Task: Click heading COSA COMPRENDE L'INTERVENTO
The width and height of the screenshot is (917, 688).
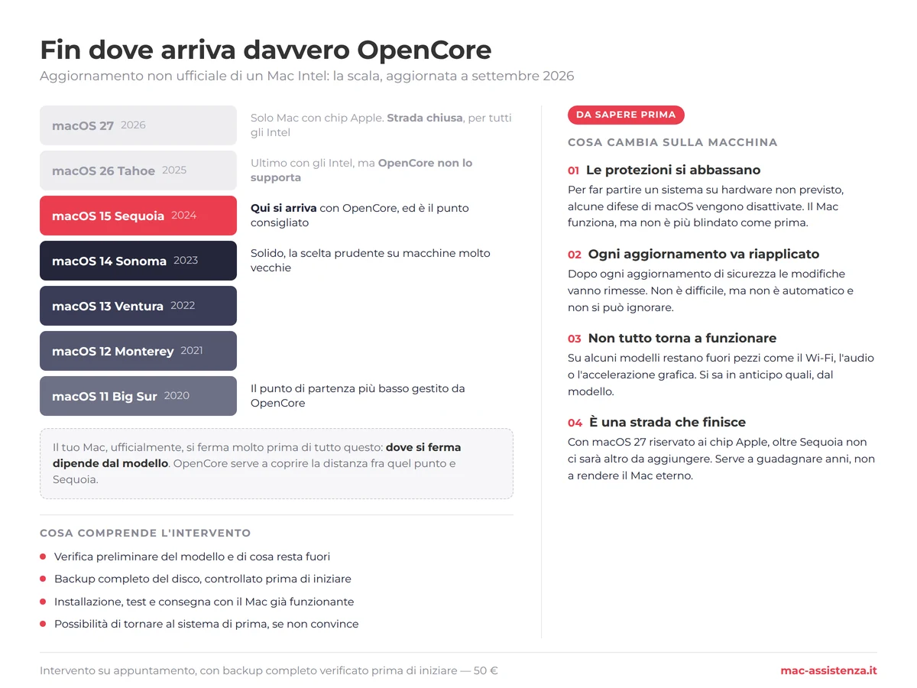Action: 145,533
